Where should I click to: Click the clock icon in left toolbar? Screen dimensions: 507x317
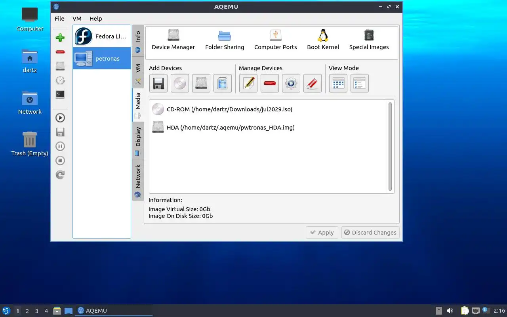coord(60,80)
